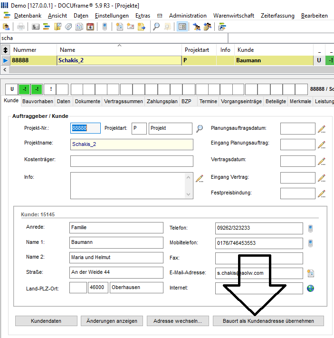334x338 pixels.
Task: Switch to the Termine tab
Action: coord(208,101)
